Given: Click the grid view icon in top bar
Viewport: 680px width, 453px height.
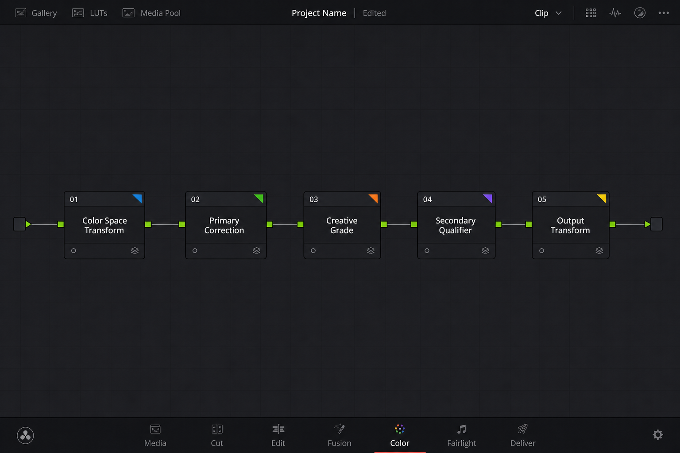Looking at the screenshot, I should click(x=591, y=13).
